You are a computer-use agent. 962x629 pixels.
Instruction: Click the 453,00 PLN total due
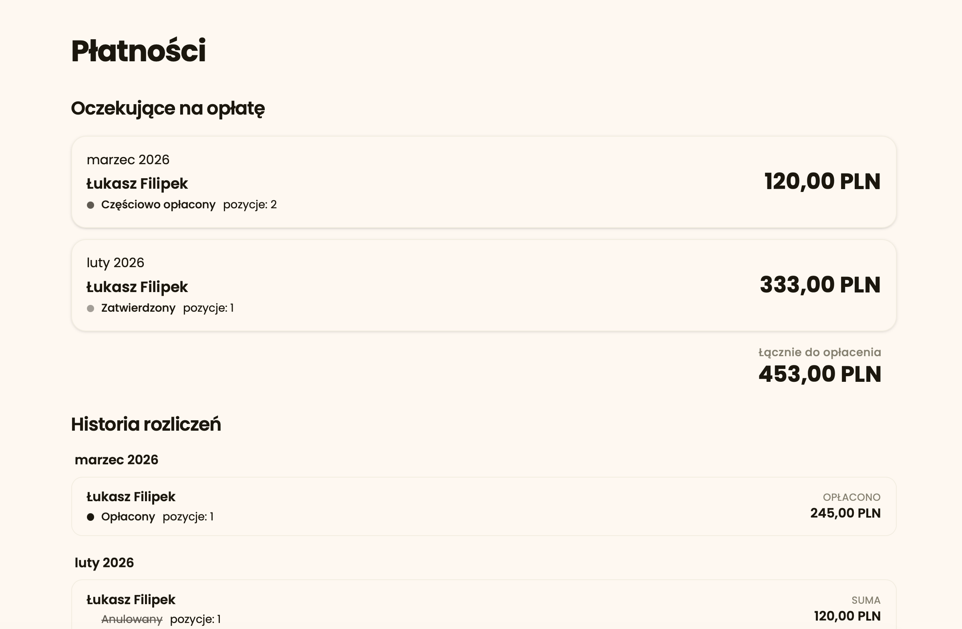(x=820, y=374)
